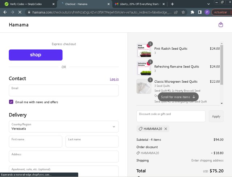232x177 pixels.
Task: Click the site lock icon in address bar
Action: [29, 12]
